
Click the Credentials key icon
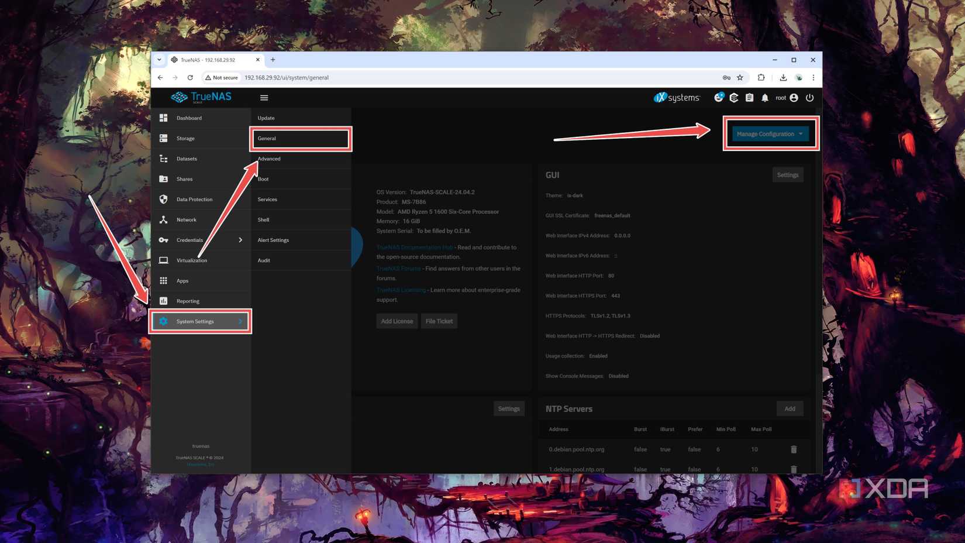click(164, 240)
